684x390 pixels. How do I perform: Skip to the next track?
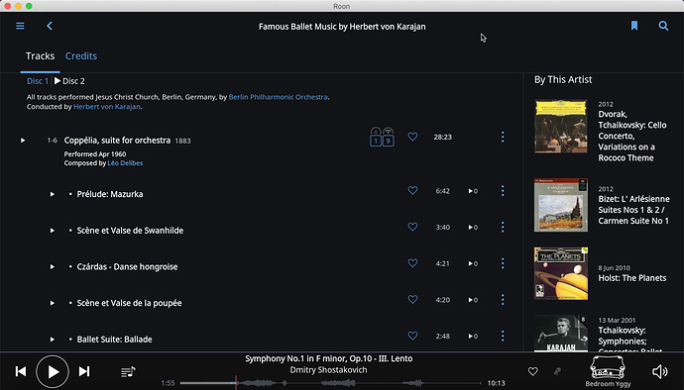pos(84,371)
